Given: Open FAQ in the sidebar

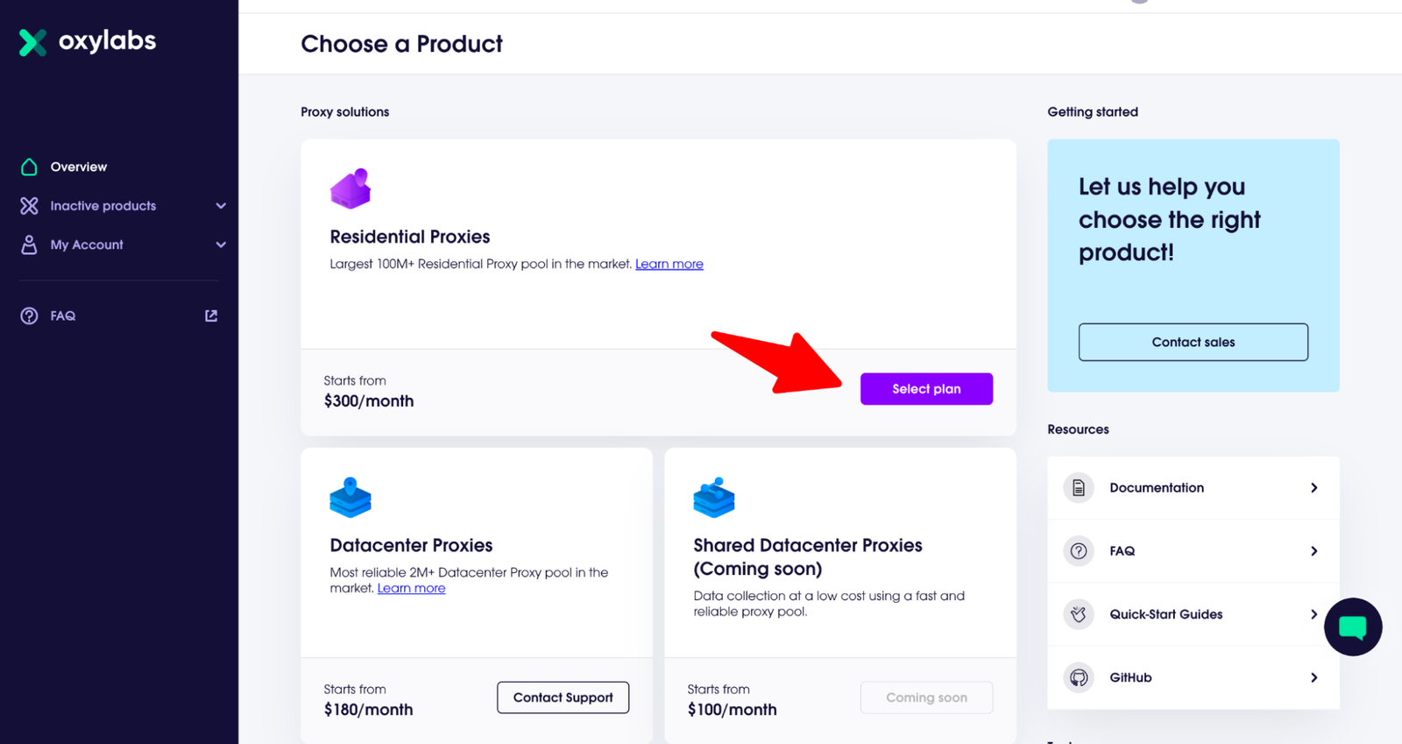Looking at the screenshot, I should click(x=63, y=315).
